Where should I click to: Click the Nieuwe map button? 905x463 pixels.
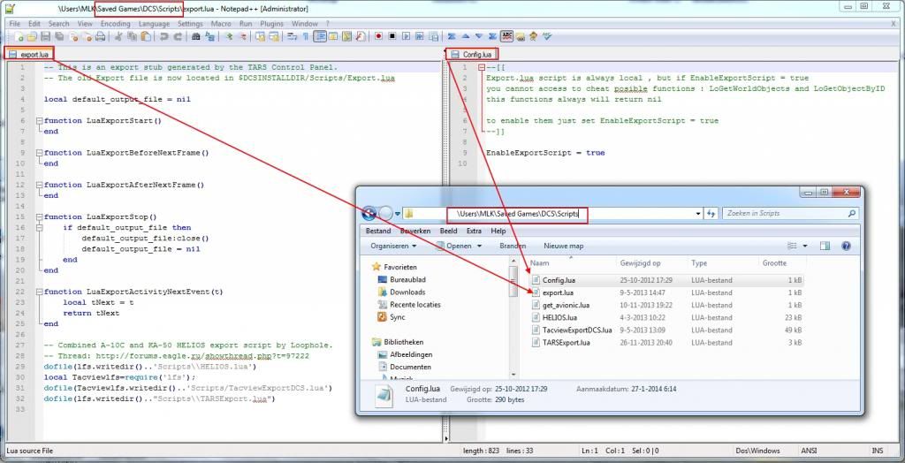pyautogui.click(x=563, y=246)
